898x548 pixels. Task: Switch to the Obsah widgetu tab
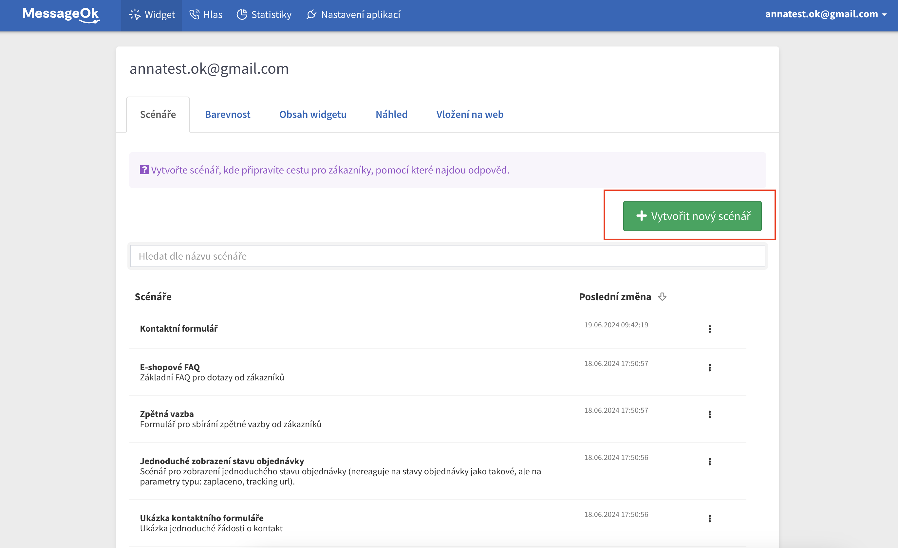click(x=313, y=114)
